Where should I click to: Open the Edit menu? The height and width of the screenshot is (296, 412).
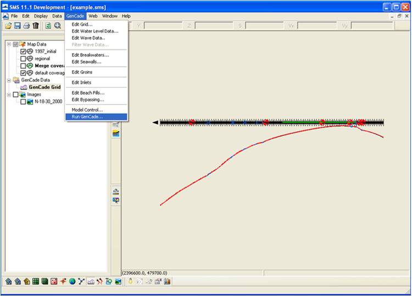tap(26, 16)
